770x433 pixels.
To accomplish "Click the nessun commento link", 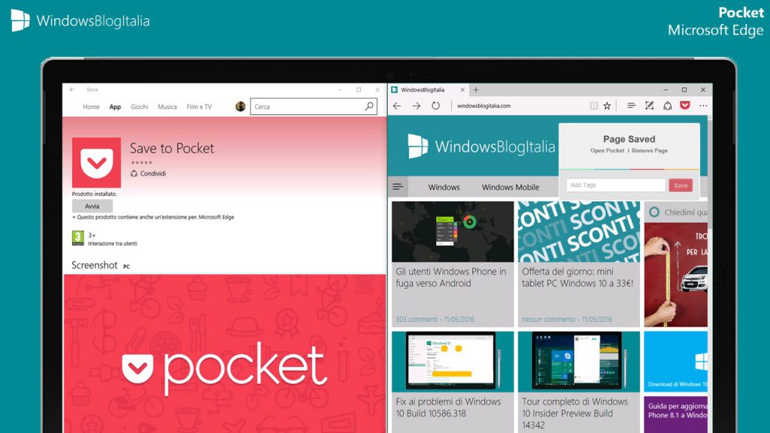I will coord(567,319).
